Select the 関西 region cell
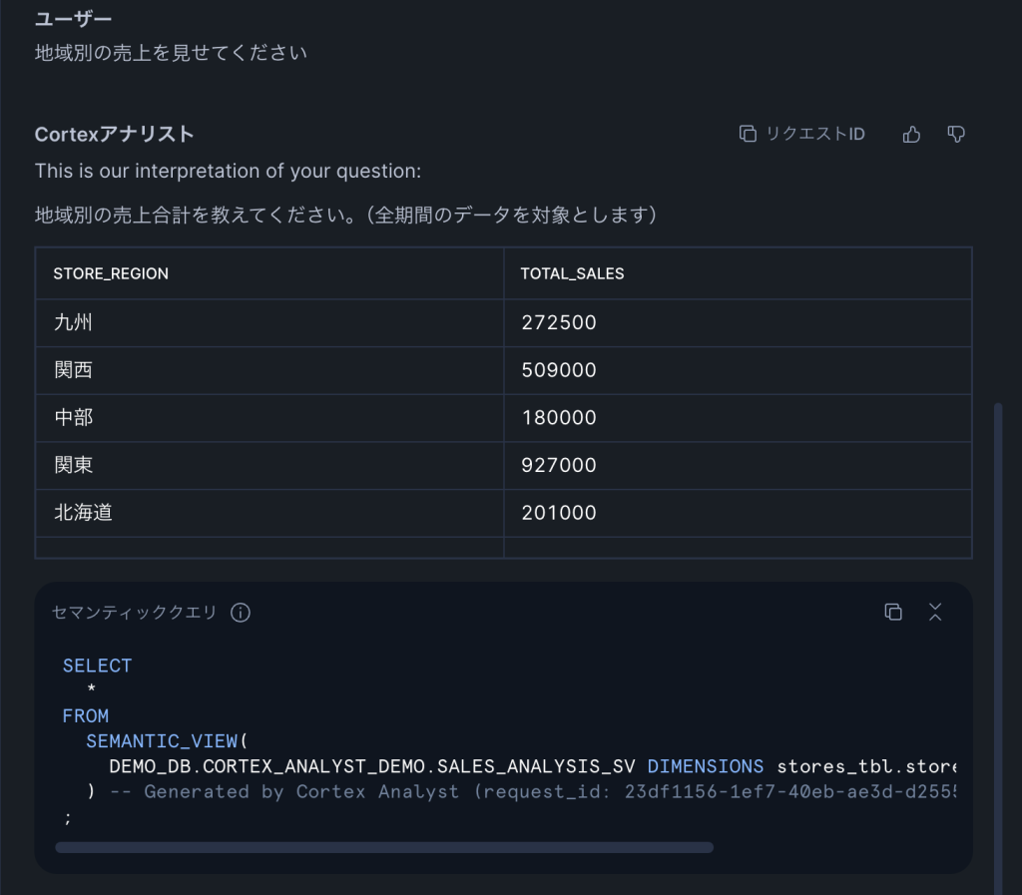 (74, 370)
